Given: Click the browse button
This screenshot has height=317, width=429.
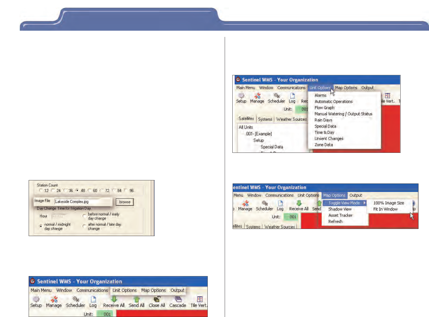Looking at the screenshot, I should [125, 202].
